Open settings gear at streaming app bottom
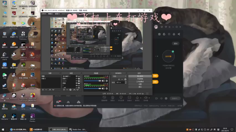This screenshot has width=236, height=132. click(166, 98)
